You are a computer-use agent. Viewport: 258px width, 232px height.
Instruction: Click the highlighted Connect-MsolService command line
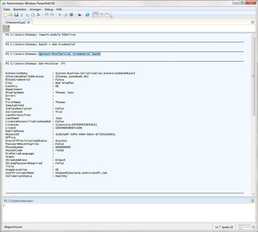coord(69,54)
